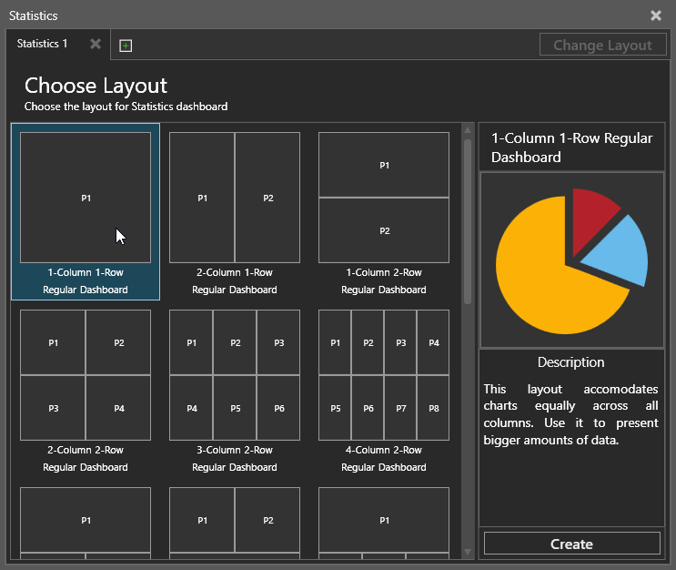Close the Statistics 1 tab
Screen dimensions: 676x570
click(x=96, y=44)
